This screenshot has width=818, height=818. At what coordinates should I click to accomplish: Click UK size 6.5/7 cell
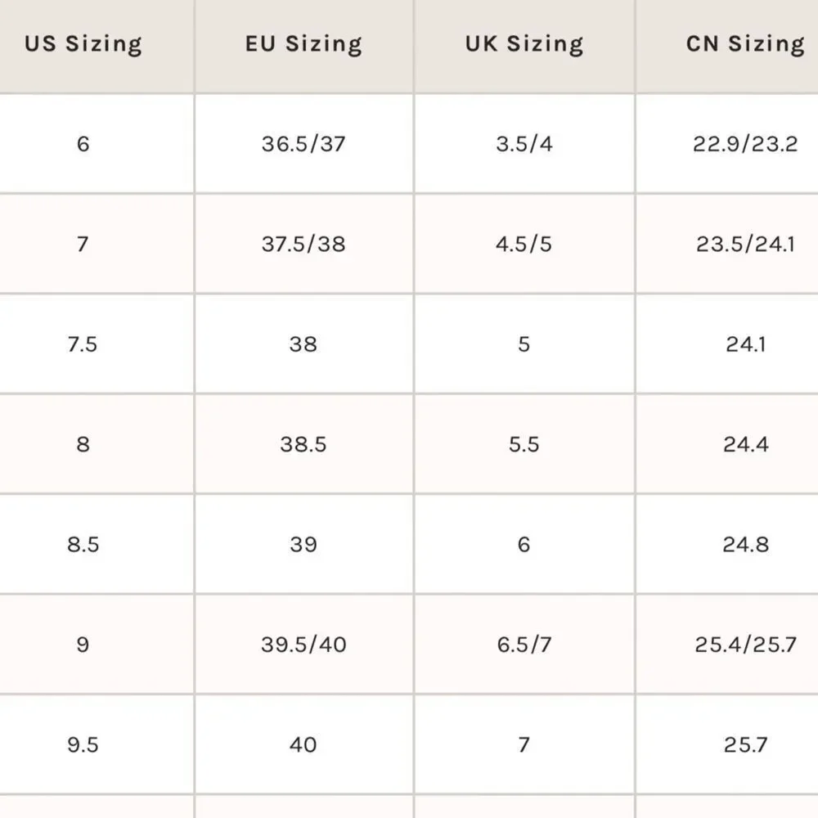[x=524, y=645]
